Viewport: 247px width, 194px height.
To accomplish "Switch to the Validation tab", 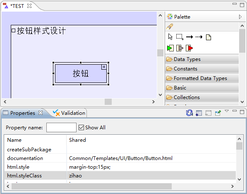I will 69,113.
